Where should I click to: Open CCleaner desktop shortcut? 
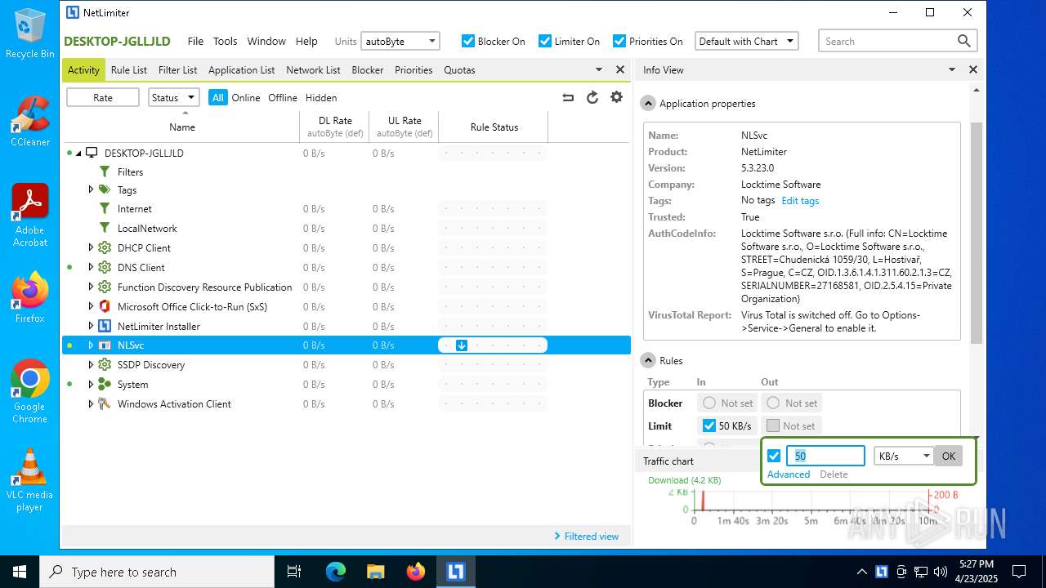tap(30, 121)
